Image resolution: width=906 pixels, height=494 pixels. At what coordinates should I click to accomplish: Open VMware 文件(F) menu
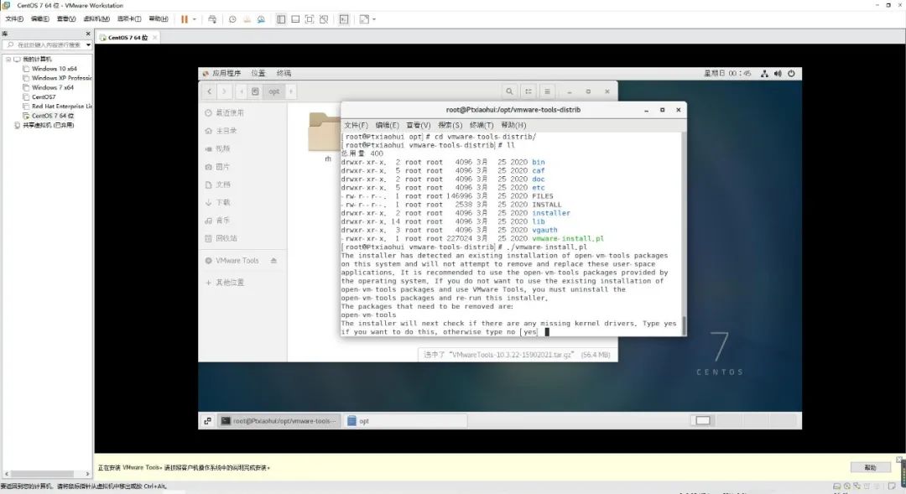[x=14, y=19]
